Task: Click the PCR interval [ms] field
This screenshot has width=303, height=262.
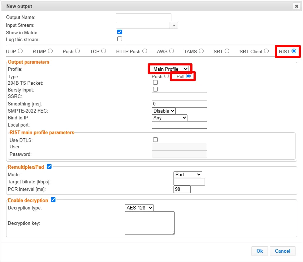Action: click(x=182, y=189)
